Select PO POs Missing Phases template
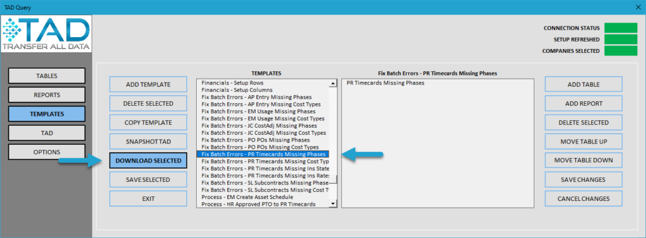The width and height of the screenshot is (646, 238). (x=263, y=140)
